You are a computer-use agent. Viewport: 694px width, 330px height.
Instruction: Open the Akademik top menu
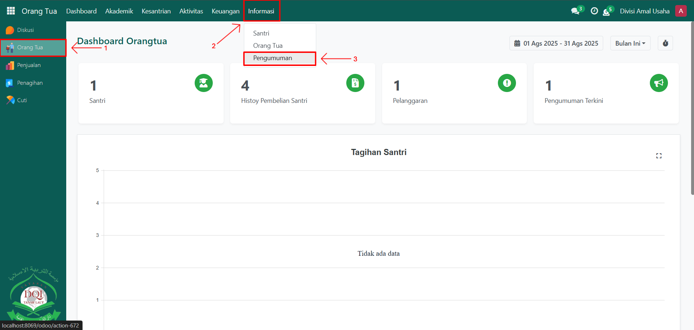coord(119,11)
